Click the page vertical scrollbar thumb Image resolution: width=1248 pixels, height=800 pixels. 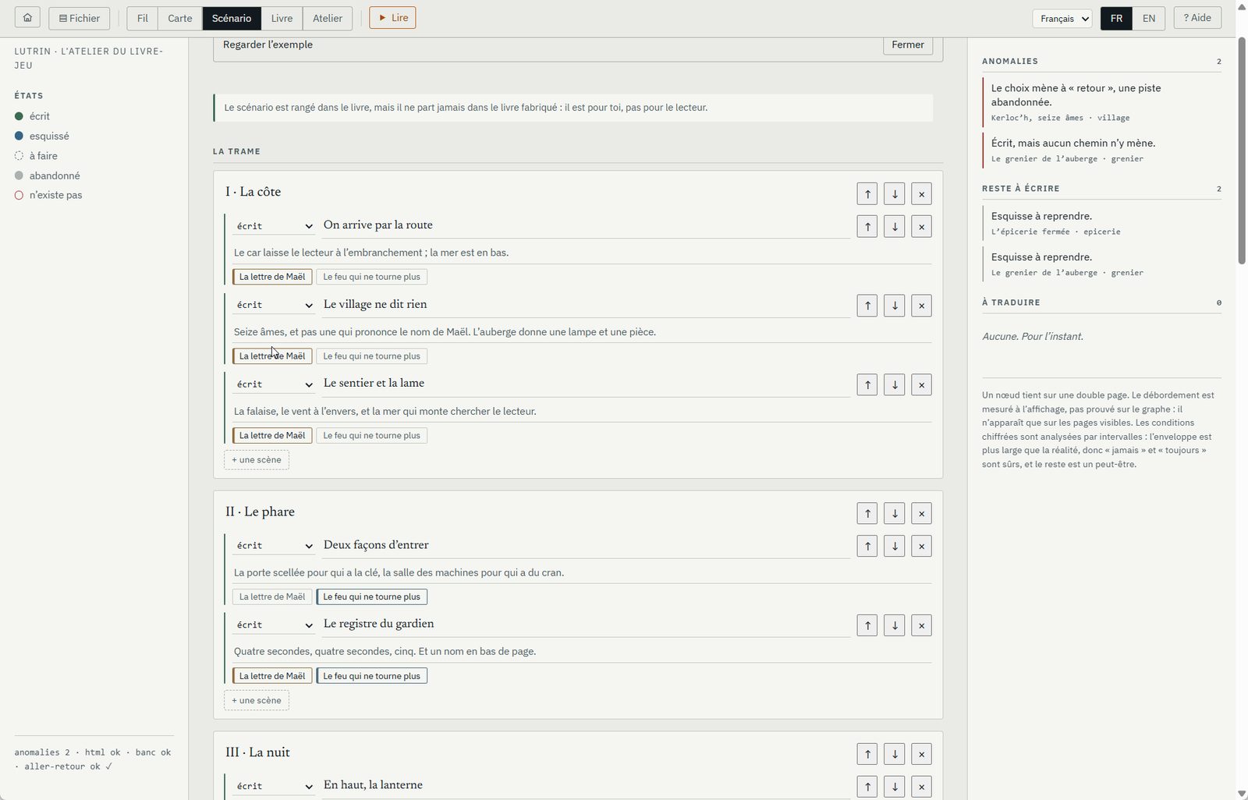(1242, 151)
